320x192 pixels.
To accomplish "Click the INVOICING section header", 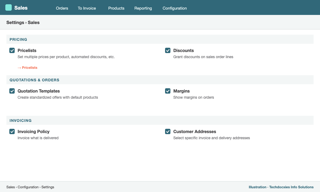I will [x=160, y=120].
